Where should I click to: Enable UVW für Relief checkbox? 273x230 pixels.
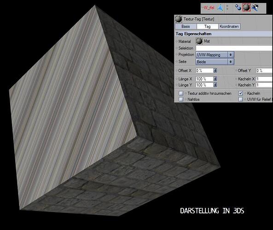241,99
